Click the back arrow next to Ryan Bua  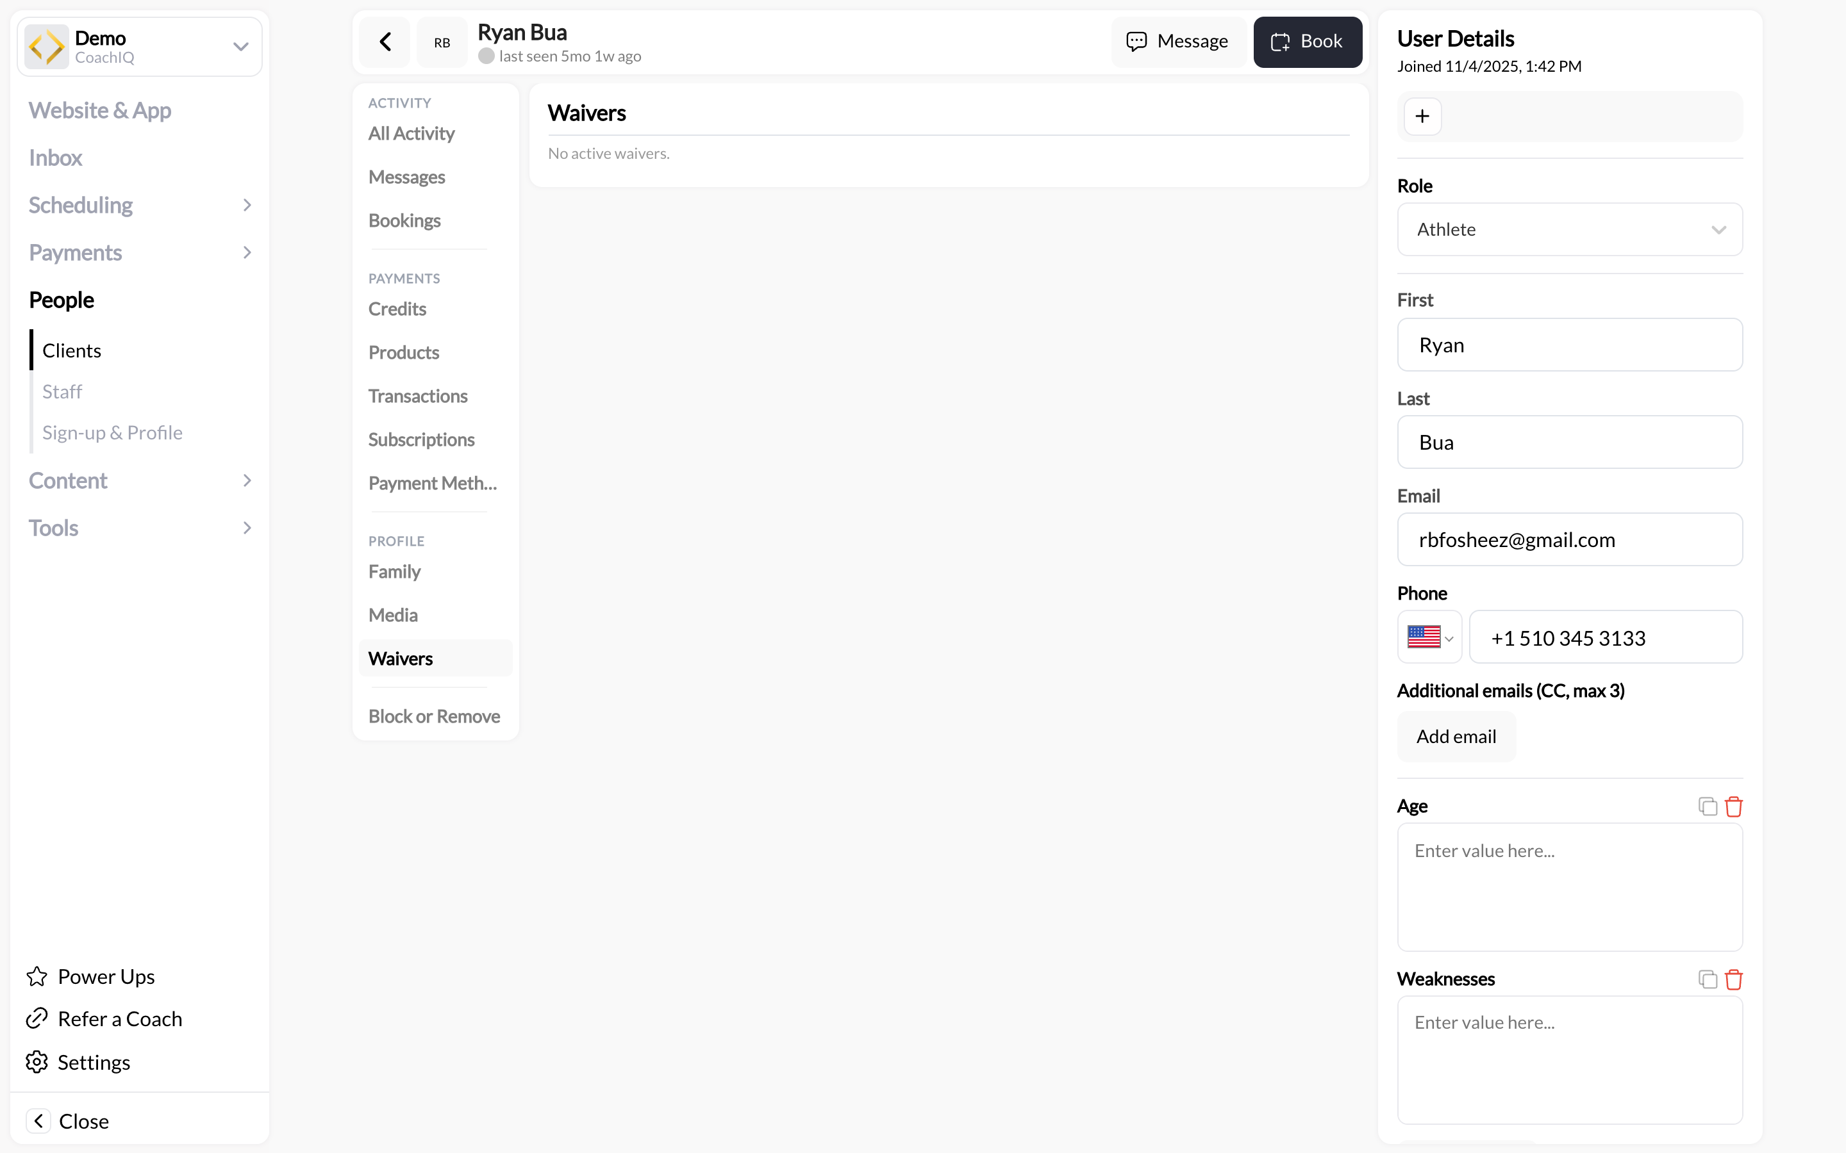tap(385, 42)
